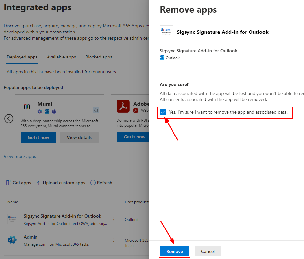This screenshot has height=259, width=304.
Task: Click the Mural app logo
Action: pos(27,106)
